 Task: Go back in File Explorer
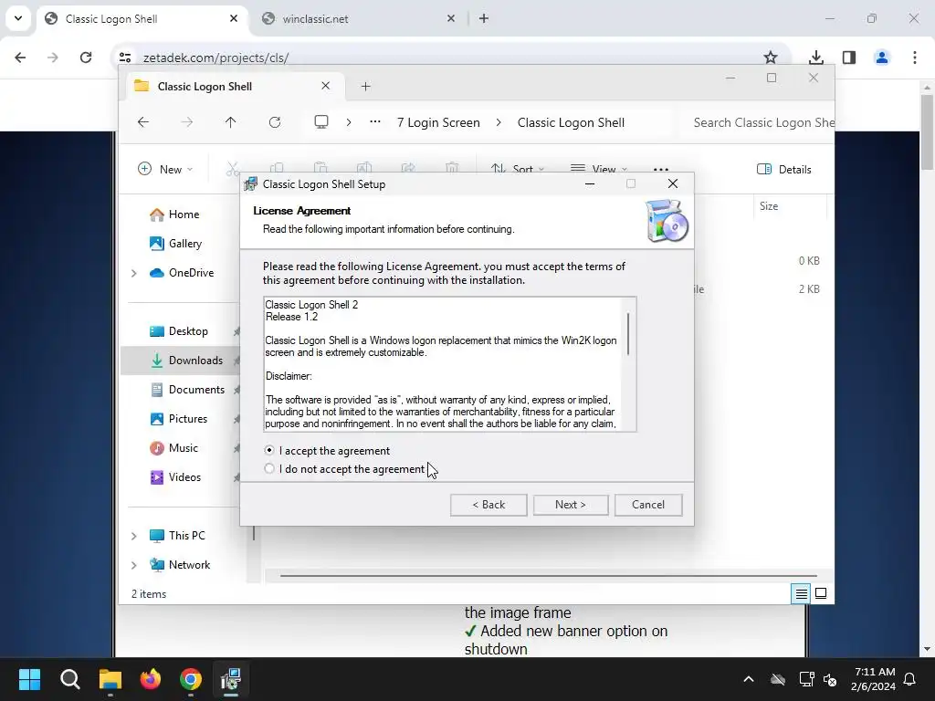(x=143, y=123)
